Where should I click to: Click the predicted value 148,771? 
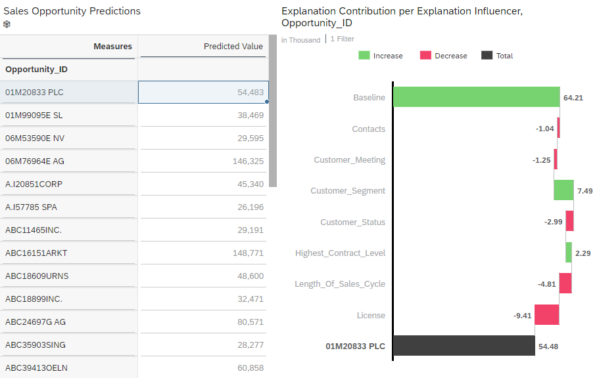pyautogui.click(x=249, y=253)
